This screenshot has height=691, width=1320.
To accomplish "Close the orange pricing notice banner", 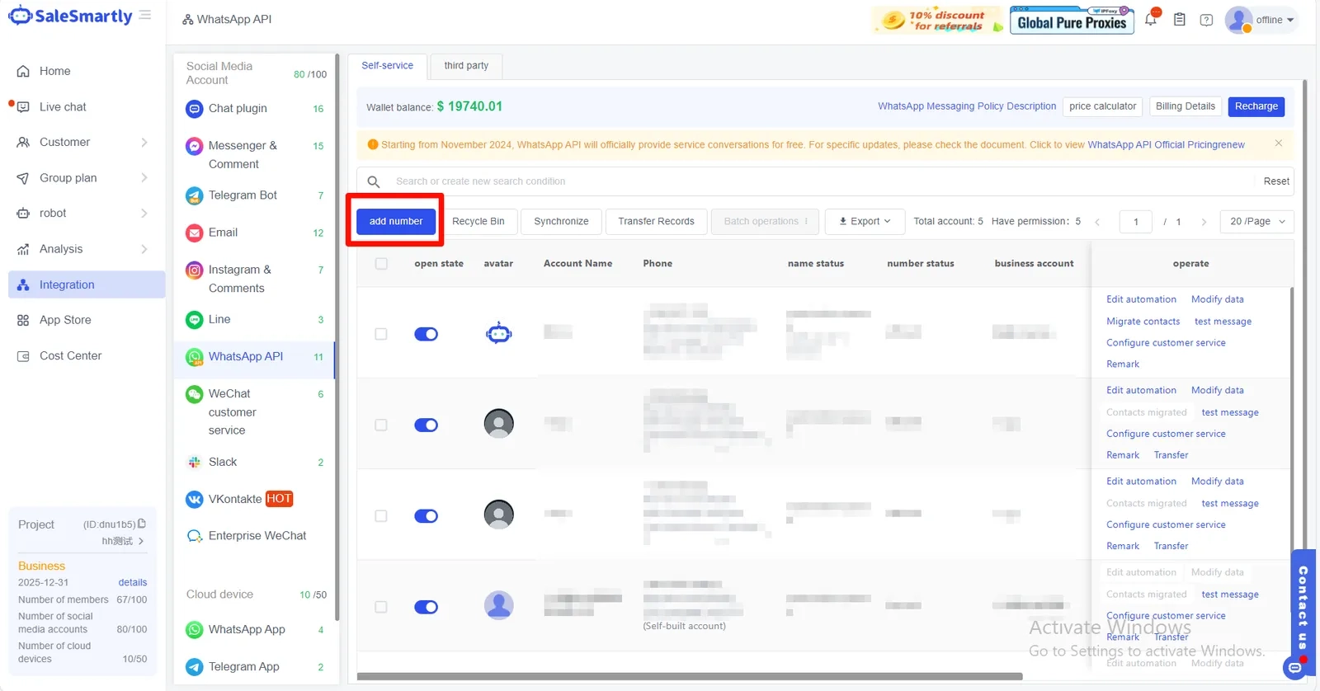I will coord(1278,143).
